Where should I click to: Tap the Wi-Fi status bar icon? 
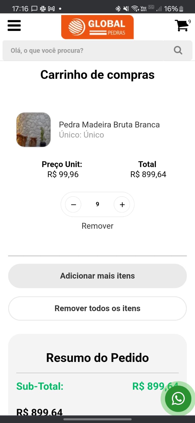click(135, 9)
